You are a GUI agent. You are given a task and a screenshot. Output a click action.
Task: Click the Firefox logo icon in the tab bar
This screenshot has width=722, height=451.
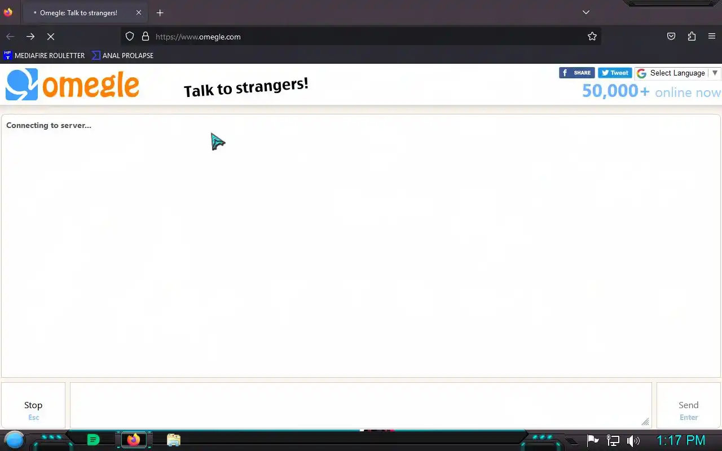pos(8,12)
